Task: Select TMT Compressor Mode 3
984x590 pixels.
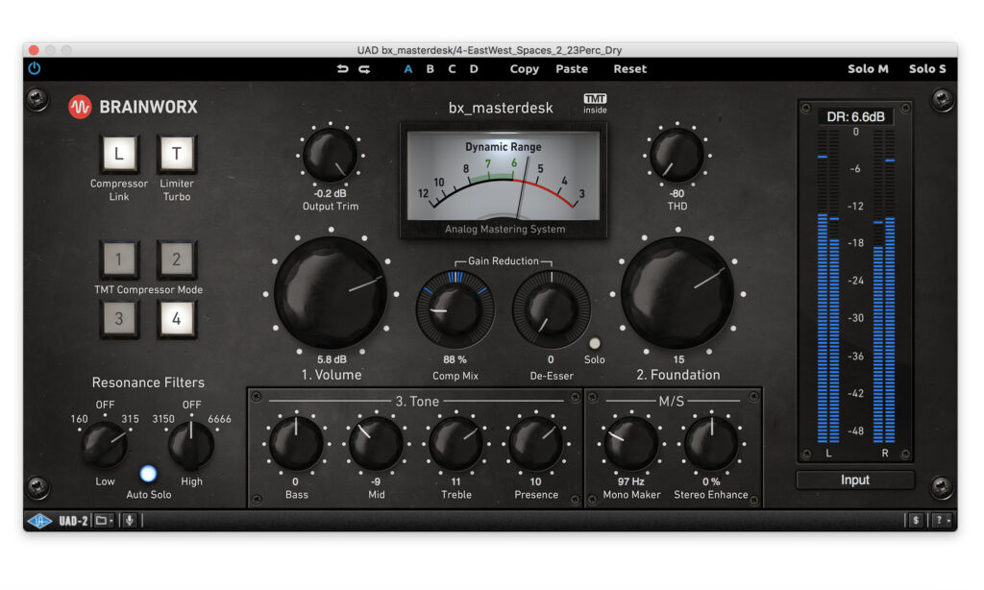Action: (118, 319)
